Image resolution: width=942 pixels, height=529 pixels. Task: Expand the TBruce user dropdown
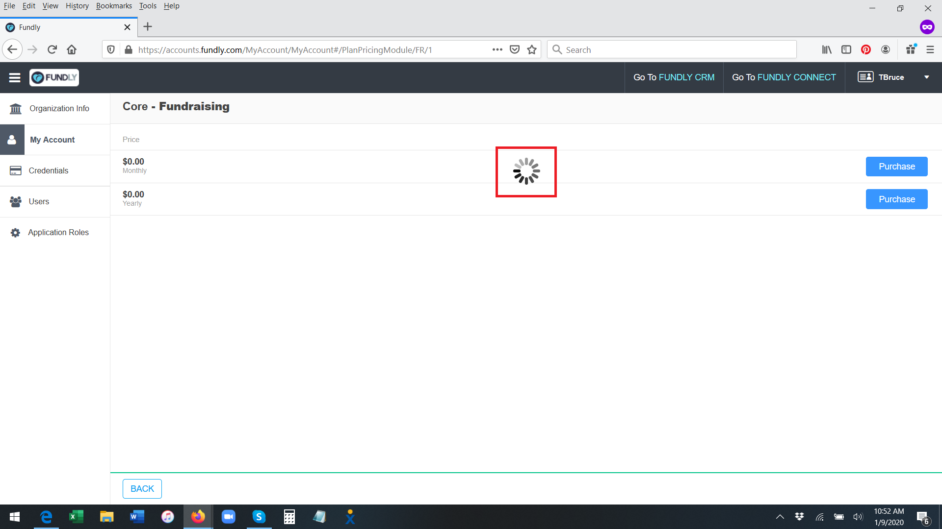(x=927, y=77)
